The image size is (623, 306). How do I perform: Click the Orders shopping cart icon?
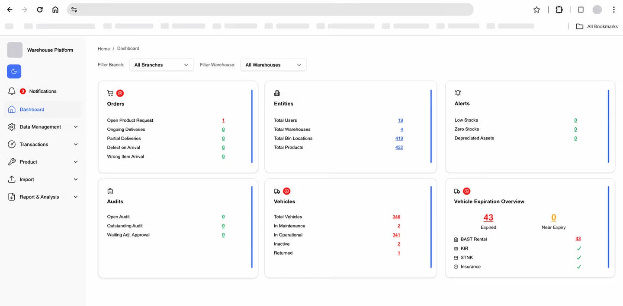(110, 93)
